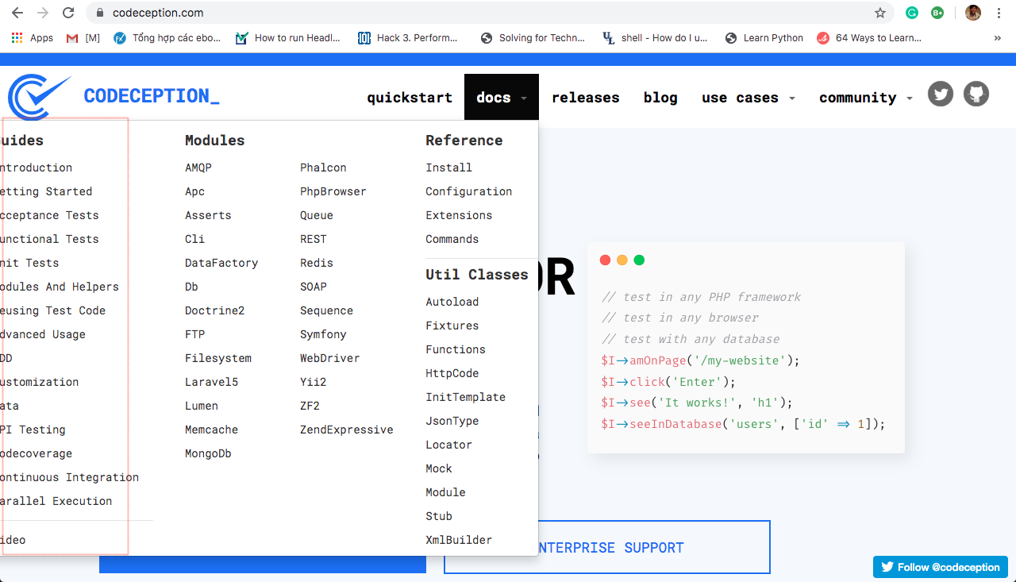
Task: Click the green dot in the code window
Action: 639,260
